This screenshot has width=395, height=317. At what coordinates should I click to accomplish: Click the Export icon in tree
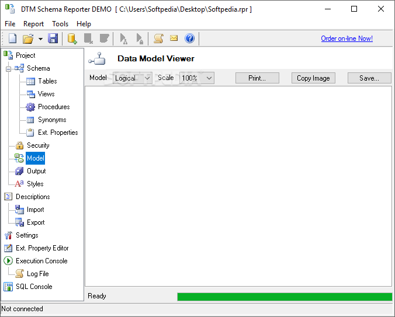[x=19, y=222]
